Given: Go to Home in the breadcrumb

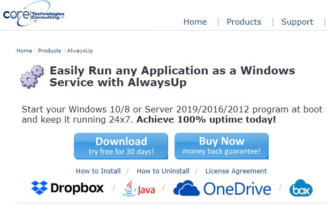Looking at the screenshot, I should 24,51.
